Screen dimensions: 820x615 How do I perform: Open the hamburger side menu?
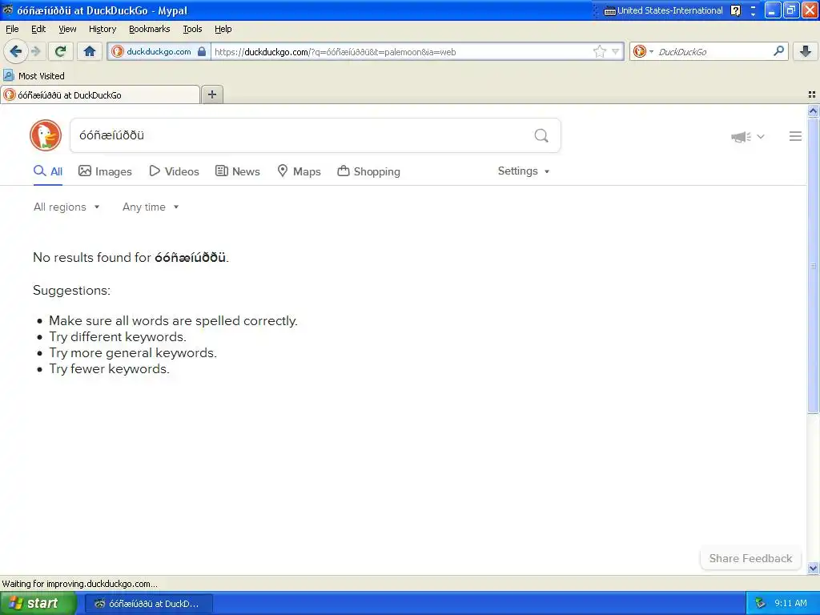pyautogui.click(x=795, y=136)
